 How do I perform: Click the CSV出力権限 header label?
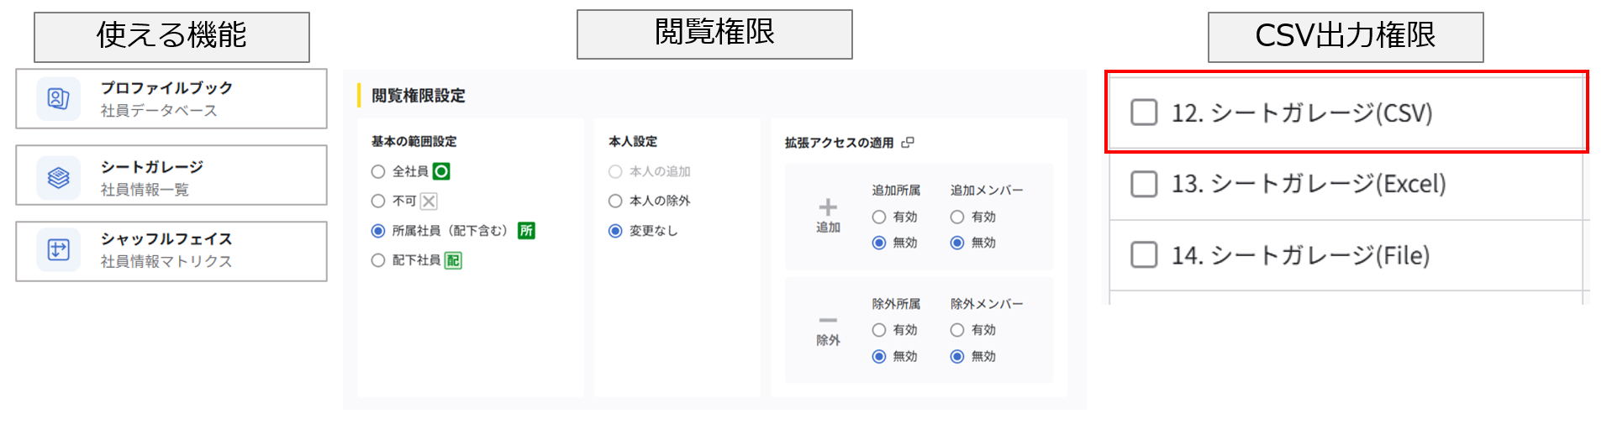[x=1346, y=36]
